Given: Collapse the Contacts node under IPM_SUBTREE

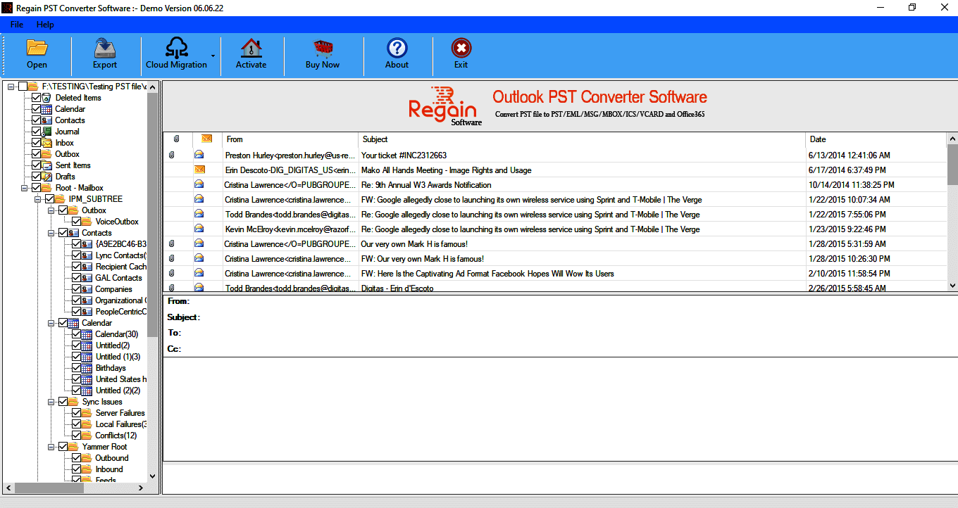Looking at the screenshot, I should coord(51,233).
